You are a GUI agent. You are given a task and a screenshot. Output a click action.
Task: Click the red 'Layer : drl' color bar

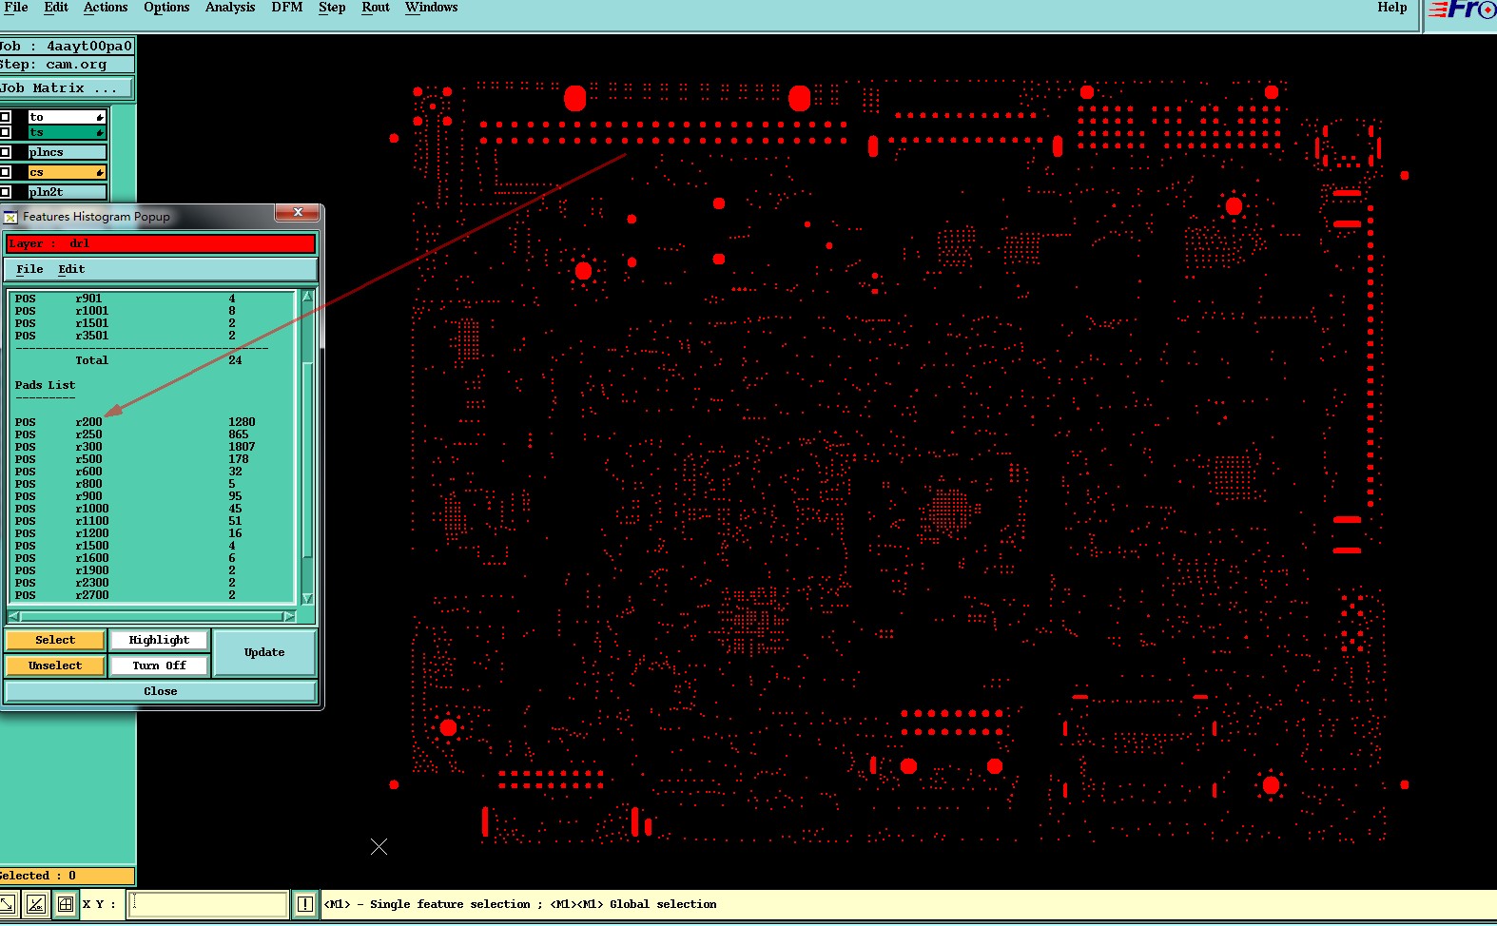pos(161,244)
